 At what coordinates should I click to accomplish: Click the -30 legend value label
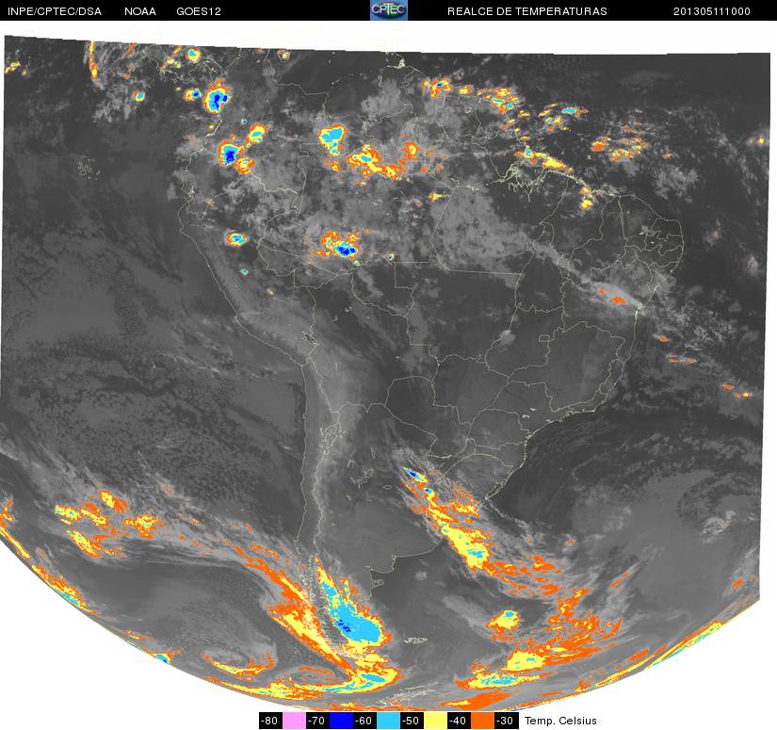[x=507, y=720]
